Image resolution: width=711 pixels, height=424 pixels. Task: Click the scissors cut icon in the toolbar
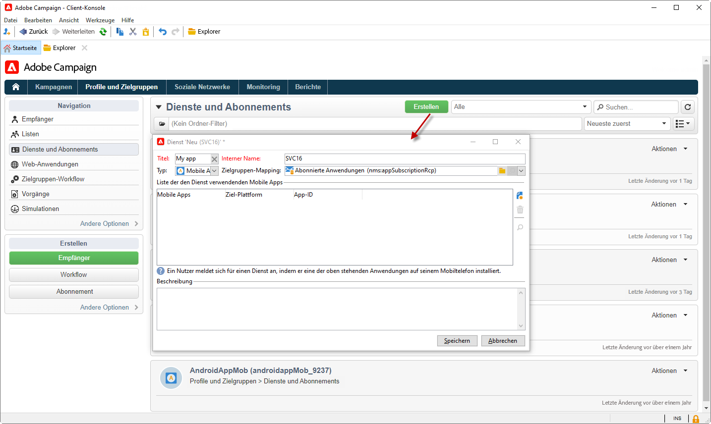133,32
